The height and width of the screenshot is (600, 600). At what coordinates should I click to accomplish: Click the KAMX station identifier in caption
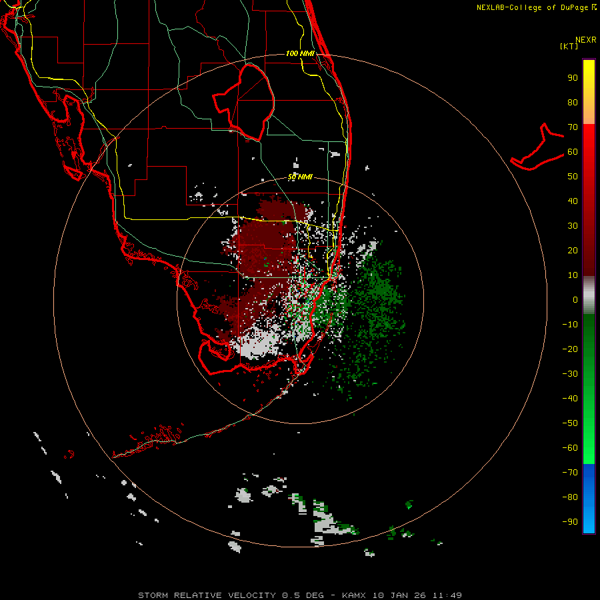click(x=353, y=595)
